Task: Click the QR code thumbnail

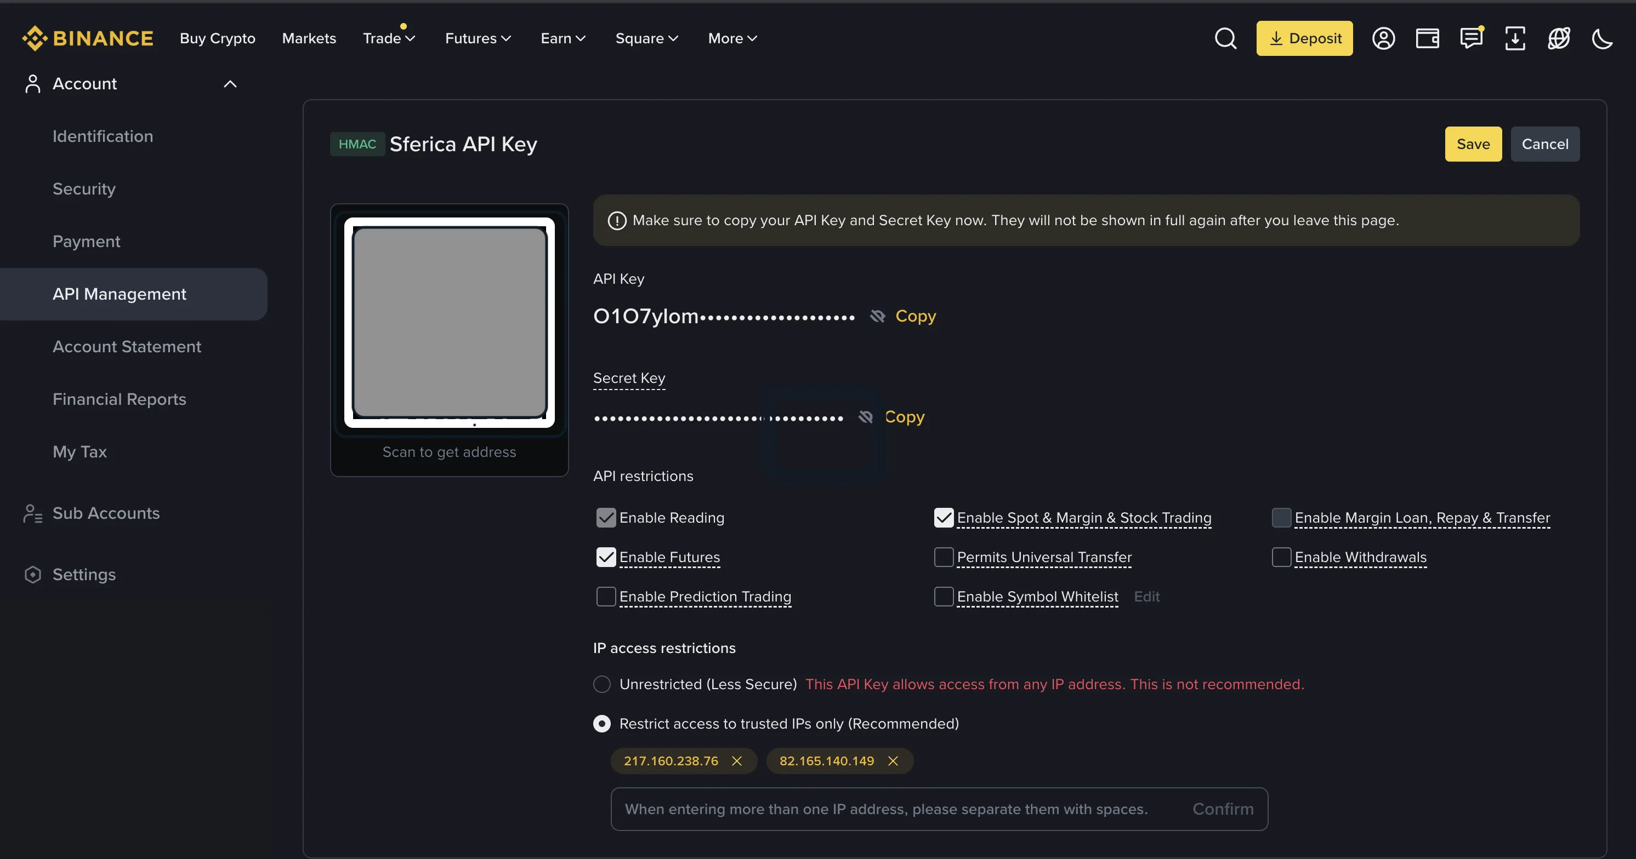Action: click(x=449, y=322)
